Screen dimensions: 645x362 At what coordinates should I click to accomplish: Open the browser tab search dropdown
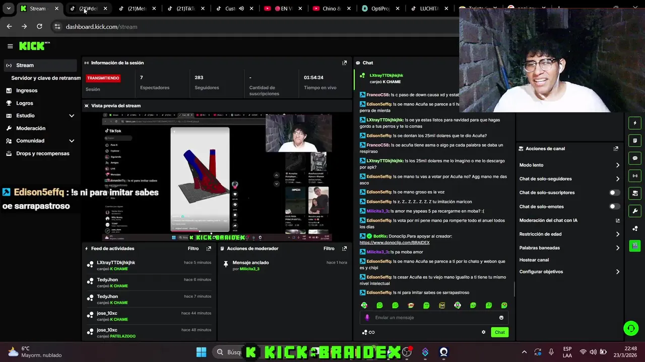[x=8, y=9]
